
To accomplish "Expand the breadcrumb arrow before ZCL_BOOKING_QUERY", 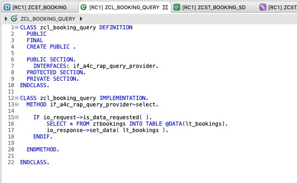I will tap(6, 19).
